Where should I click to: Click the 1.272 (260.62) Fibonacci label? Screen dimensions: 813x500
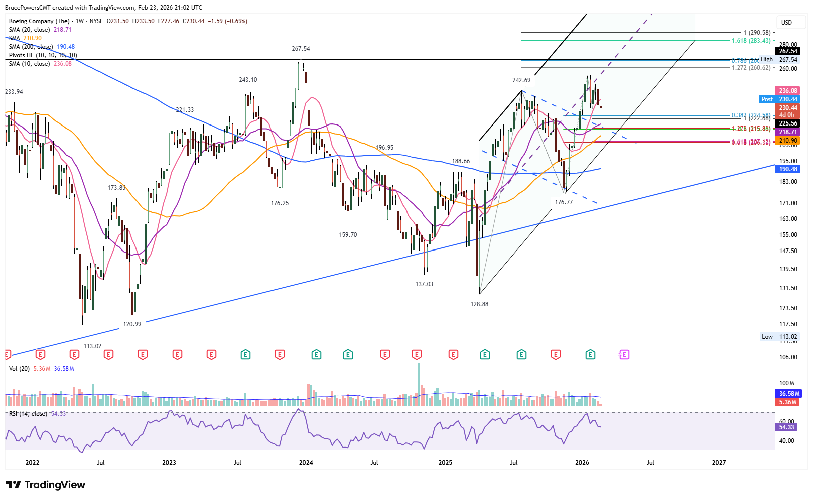point(751,68)
